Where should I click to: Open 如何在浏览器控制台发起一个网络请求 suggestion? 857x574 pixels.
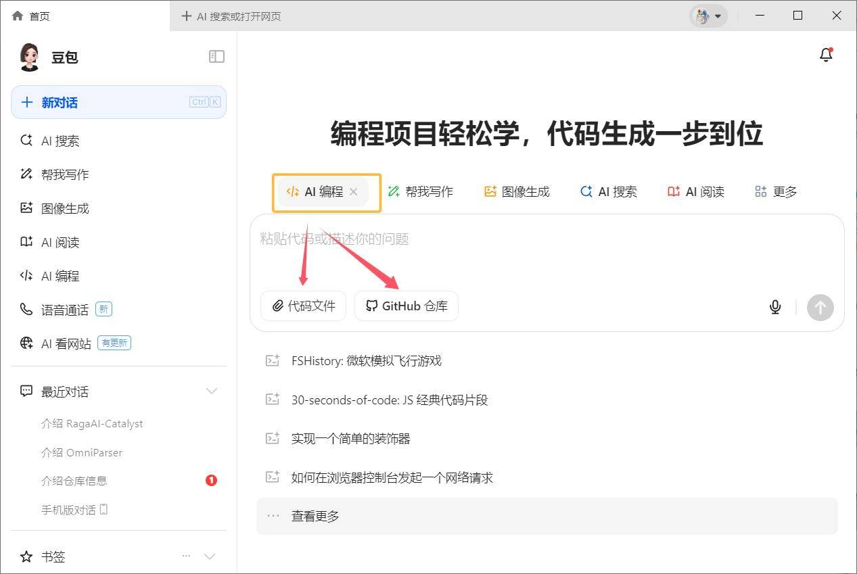coord(547,477)
